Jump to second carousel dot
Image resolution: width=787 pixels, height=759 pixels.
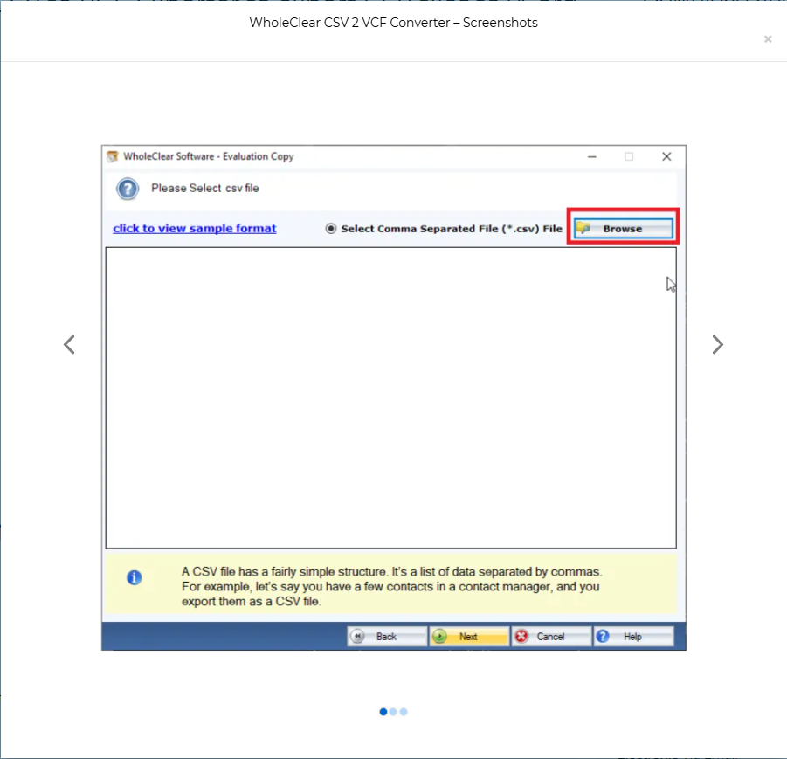(x=393, y=712)
